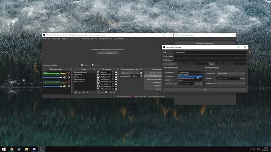Lock the Браузер source
271x152 pixels.
(116, 72)
